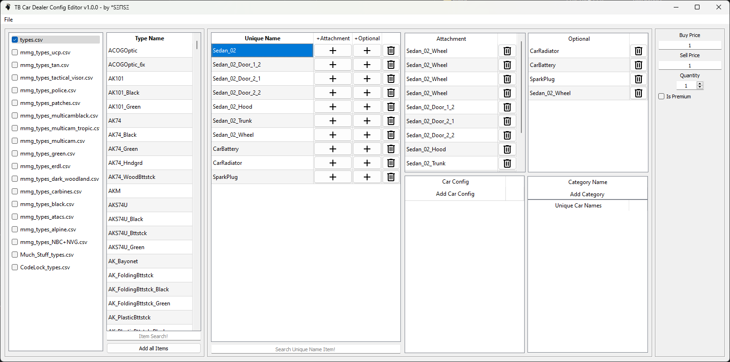Remove Sedan_02_Hood from Attachment list
The width and height of the screenshot is (730, 362).
coord(507,149)
